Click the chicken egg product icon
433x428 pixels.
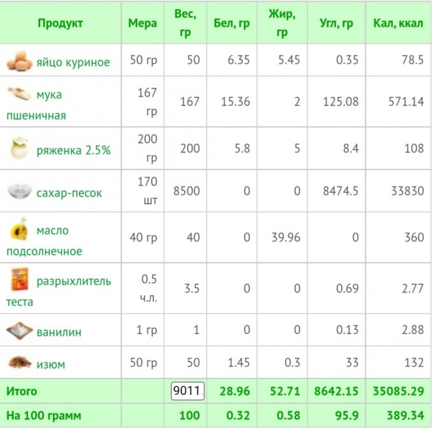(x=19, y=62)
